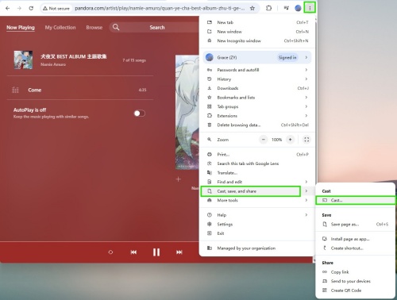Viewport: 397px width, 300px height.
Task: Choose Save page as... option
Action: (x=356, y=225)
